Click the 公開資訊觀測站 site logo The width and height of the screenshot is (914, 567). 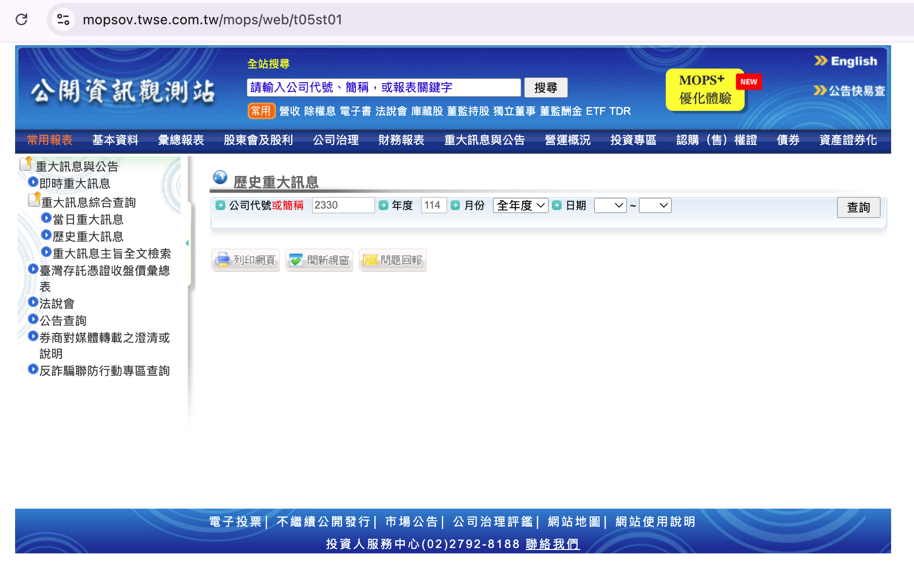click(x=123, y=91)
